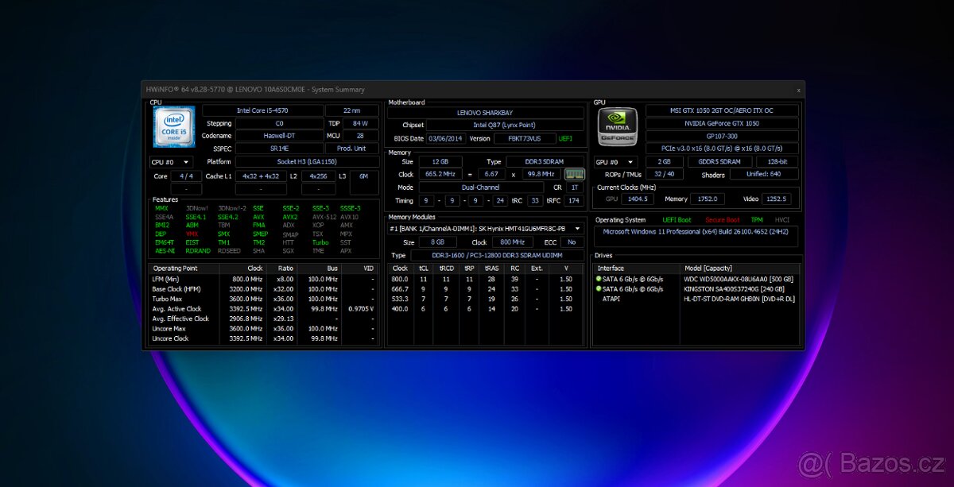The height and width of the screenshot is (487, 954).
Task: Click green status dot for WDC drive
Action: 599,279
